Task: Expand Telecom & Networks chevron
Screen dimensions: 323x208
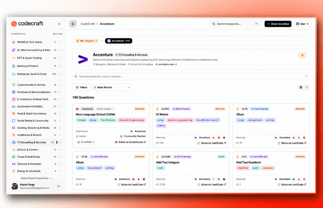Action: tap(60, 164)
